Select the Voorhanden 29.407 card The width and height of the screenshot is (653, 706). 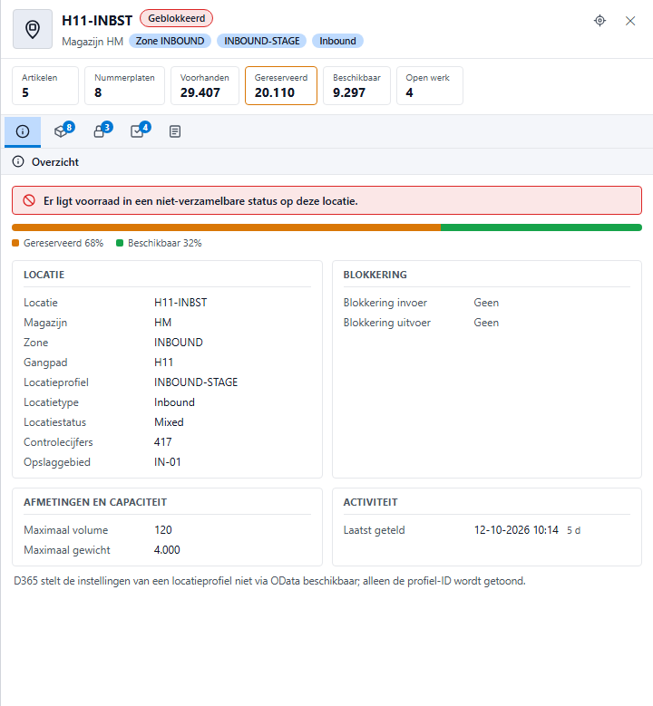205,85
